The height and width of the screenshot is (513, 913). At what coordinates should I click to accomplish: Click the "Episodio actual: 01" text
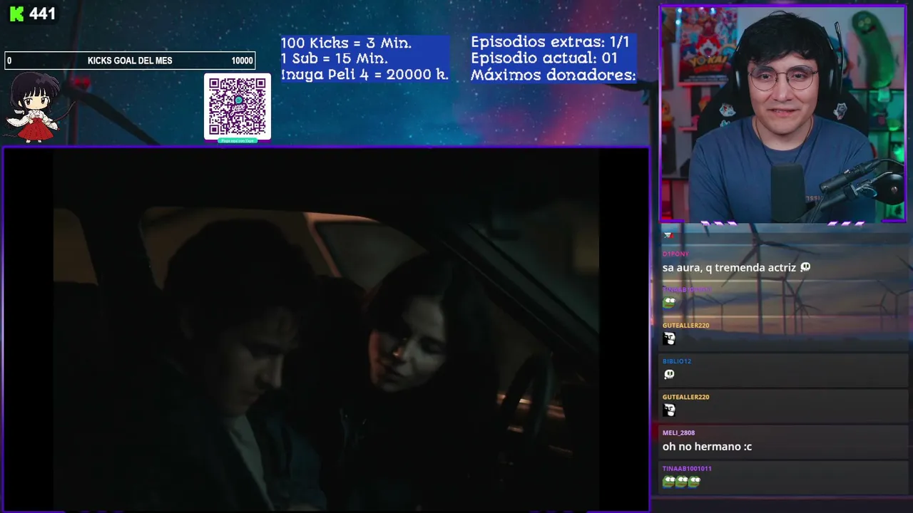[x=544, y=58]
